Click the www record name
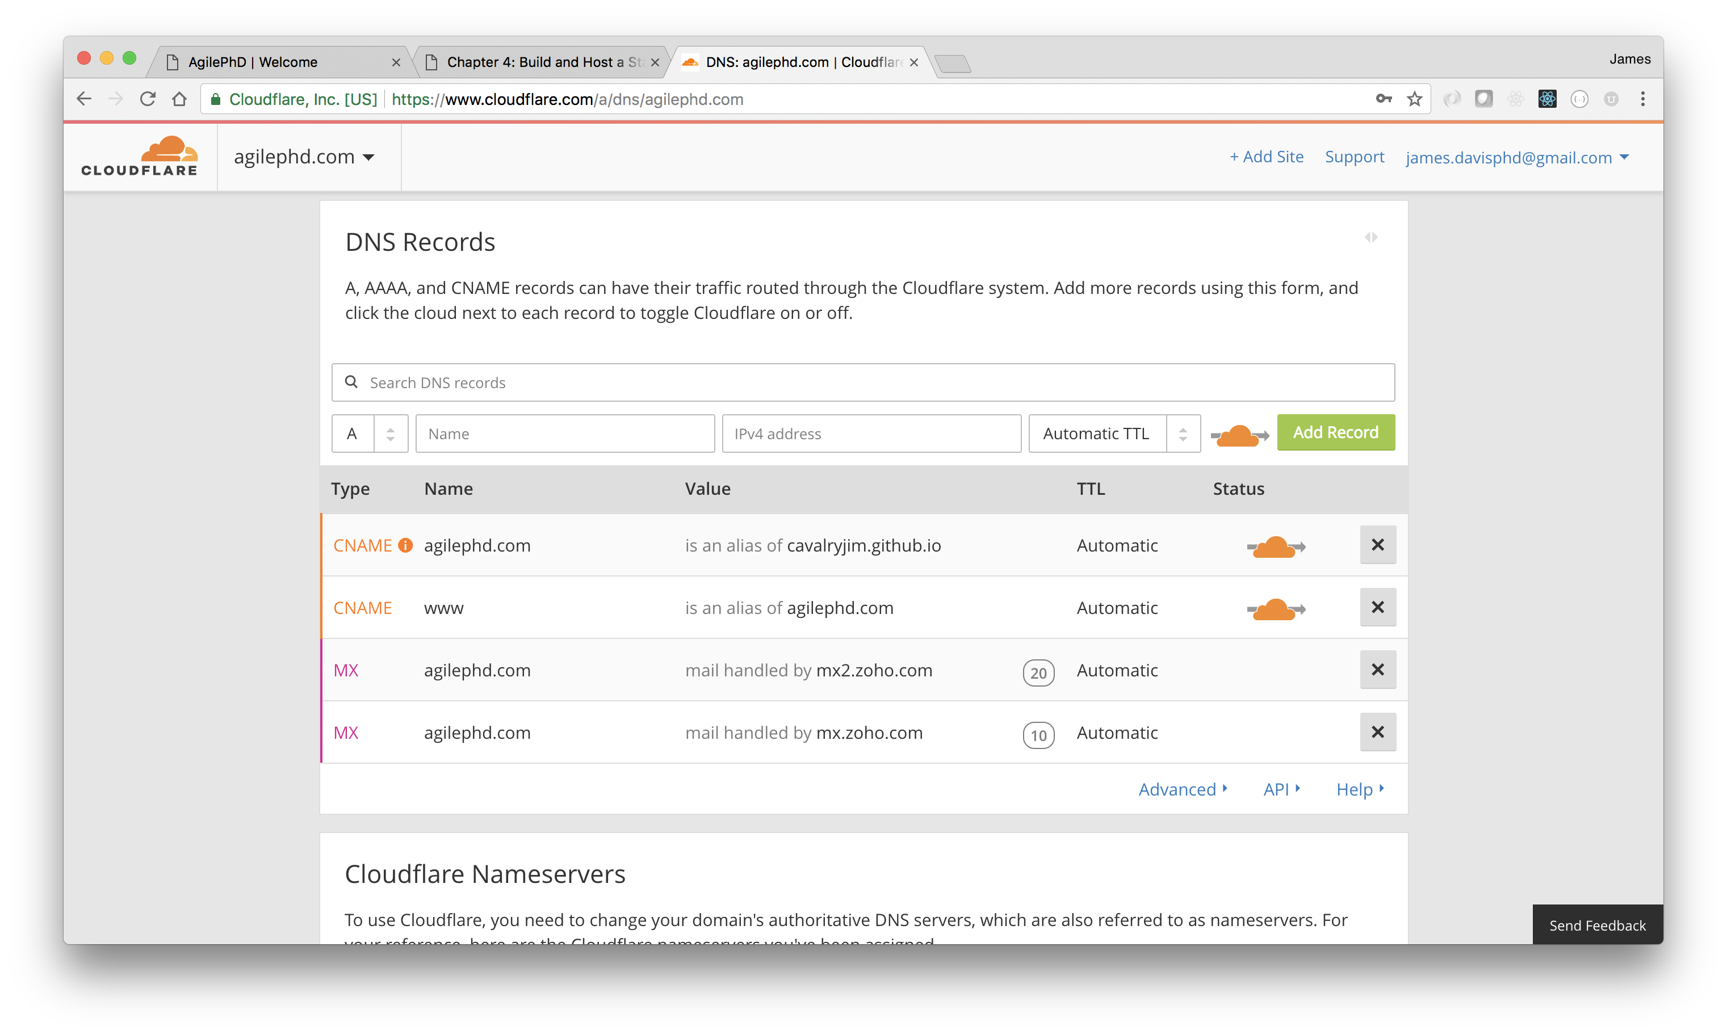 point(444,608)
